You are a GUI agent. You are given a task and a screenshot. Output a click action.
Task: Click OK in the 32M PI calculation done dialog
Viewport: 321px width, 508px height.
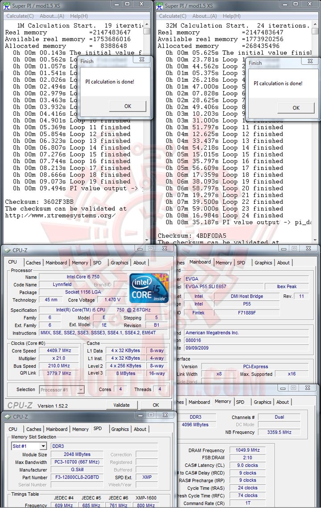[x=296, y=108]
